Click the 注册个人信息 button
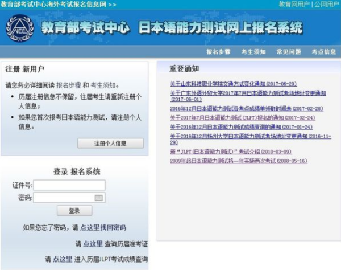This screenshot has width=341, height=270. click(110, 143)
